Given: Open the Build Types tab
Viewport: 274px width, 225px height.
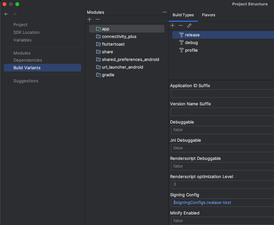Looking at the screenshot, I should pyautogui.click(x=183, y=15).
